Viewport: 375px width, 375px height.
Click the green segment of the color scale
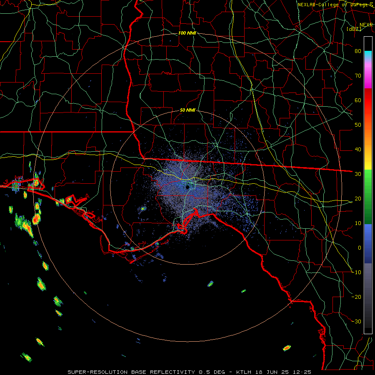[368, 197]
